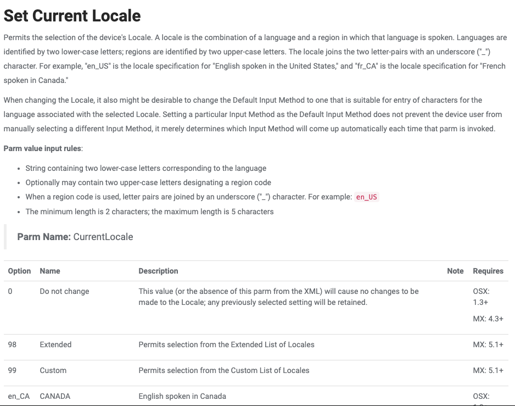Screen dimensions: 515x406
Task: Click the "Name" column header
Action: click(50, 271)
